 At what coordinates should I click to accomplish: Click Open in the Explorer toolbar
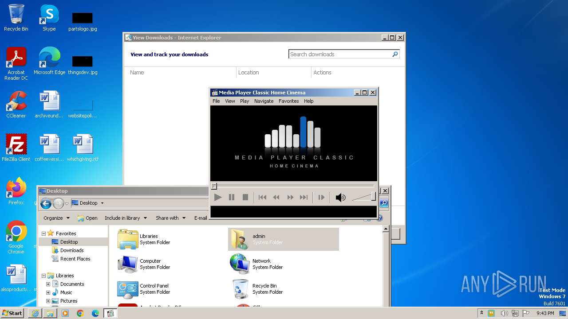pos(87,218)
